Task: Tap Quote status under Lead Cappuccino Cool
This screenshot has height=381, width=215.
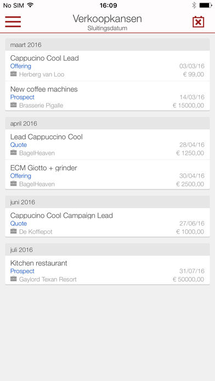Action: tap(19, 145)
